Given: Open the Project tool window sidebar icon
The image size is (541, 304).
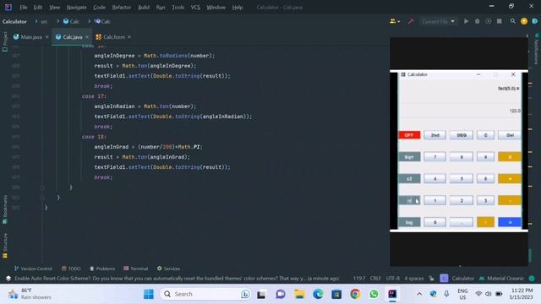Looking at the screenshot, I should click(5, 41).
